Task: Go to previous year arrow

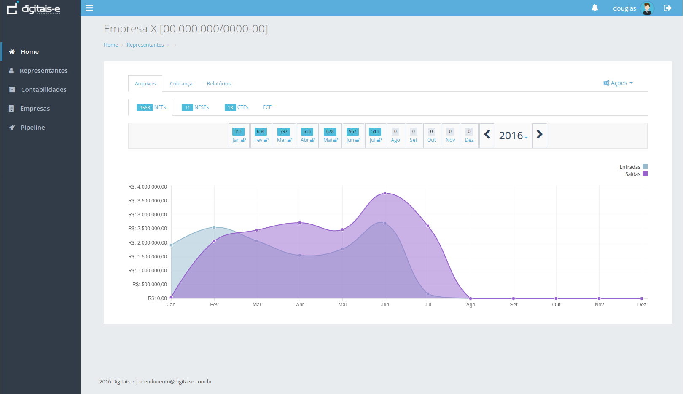Action: tap(487, 135)
